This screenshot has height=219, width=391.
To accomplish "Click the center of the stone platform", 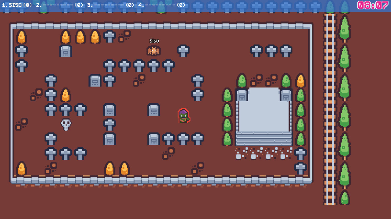I will coord(264,111).
